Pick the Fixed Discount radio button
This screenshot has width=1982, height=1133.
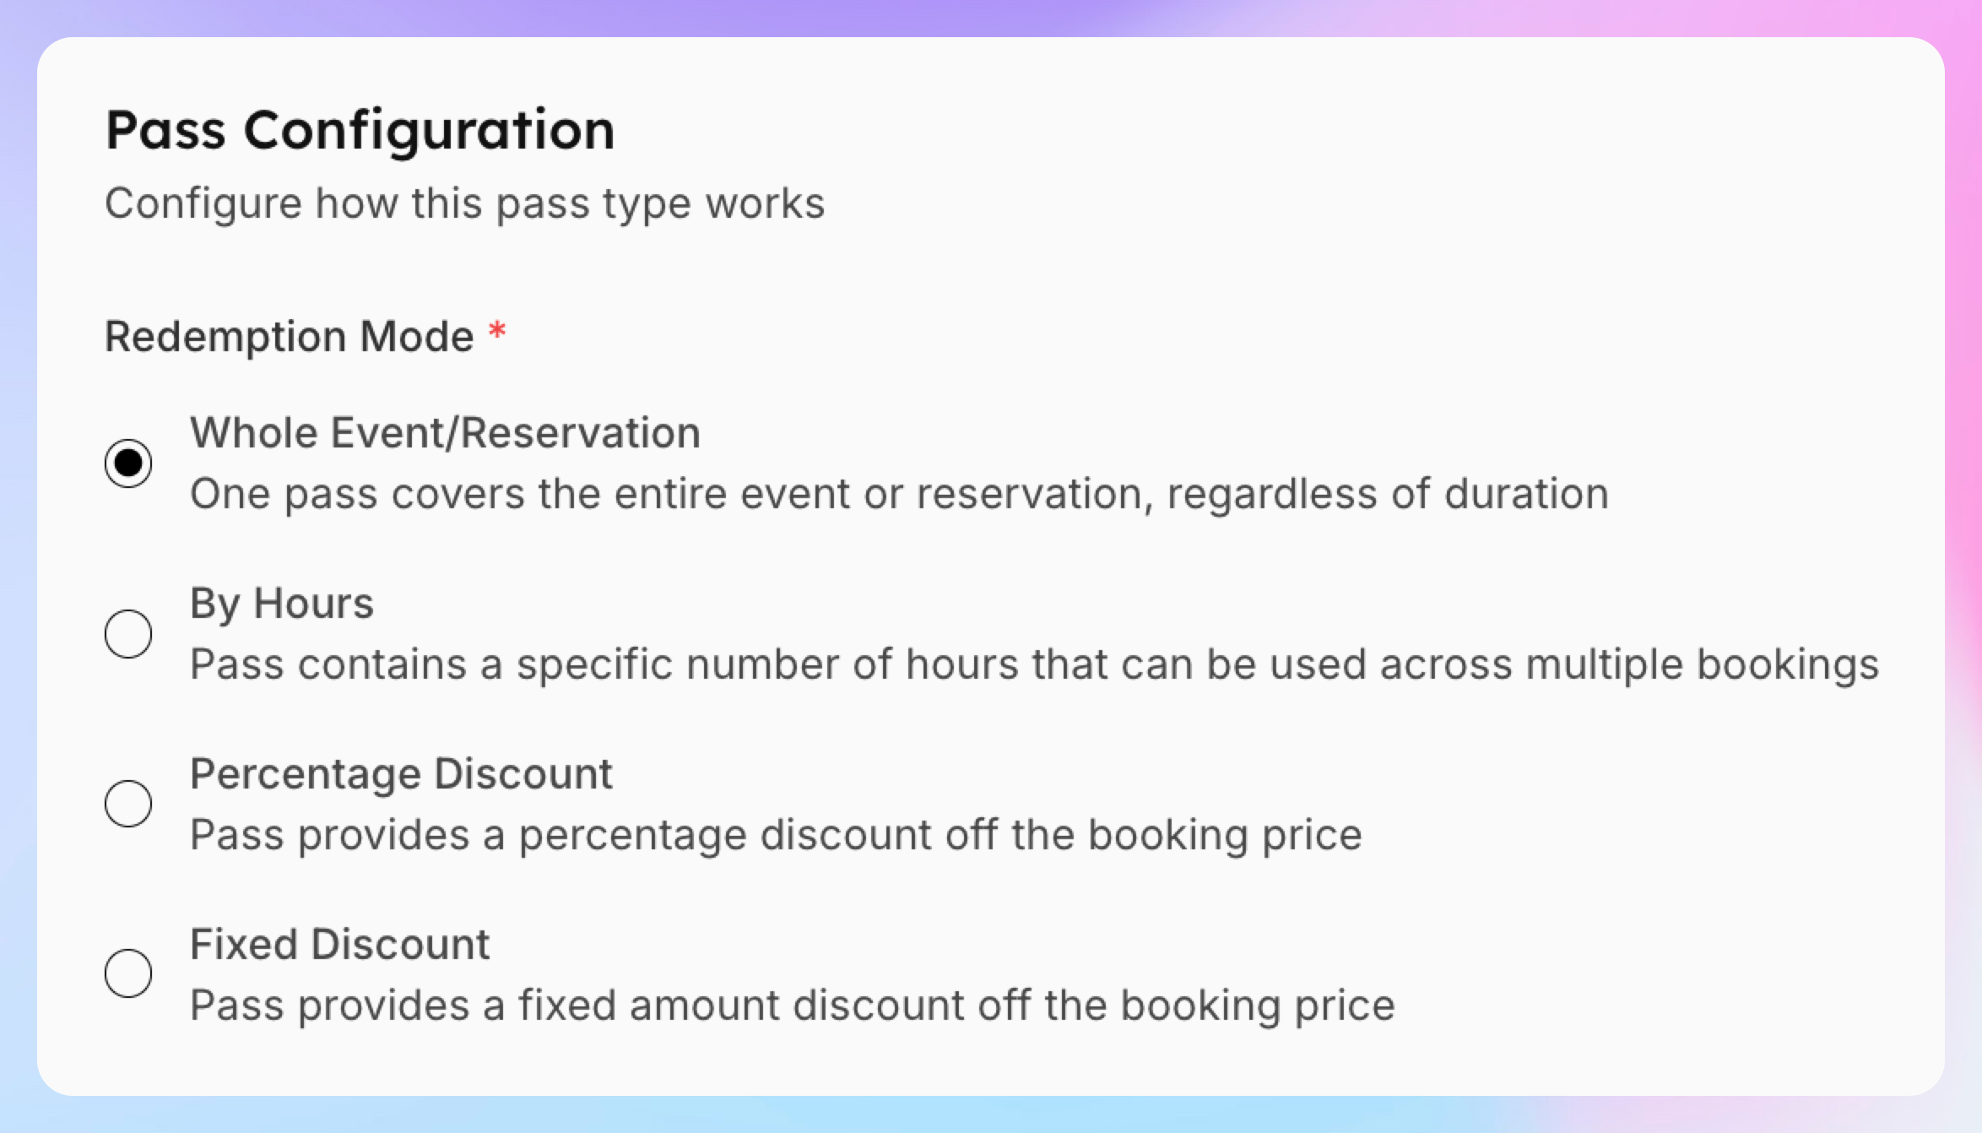[128, 973]
